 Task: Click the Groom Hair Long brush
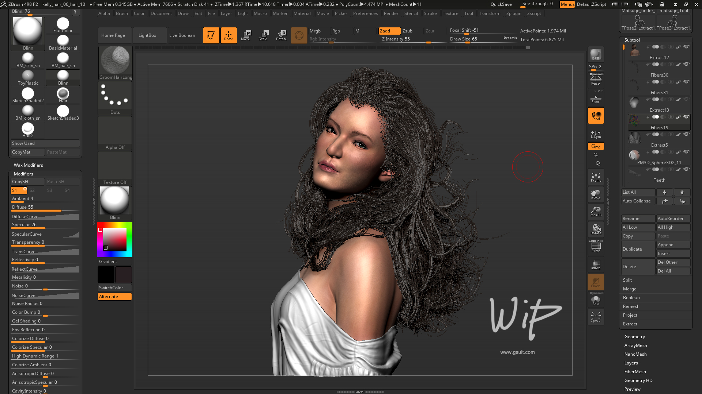(115, 61)
